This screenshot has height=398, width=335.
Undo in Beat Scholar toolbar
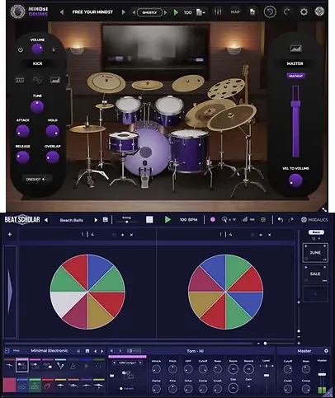coord(281,220)
